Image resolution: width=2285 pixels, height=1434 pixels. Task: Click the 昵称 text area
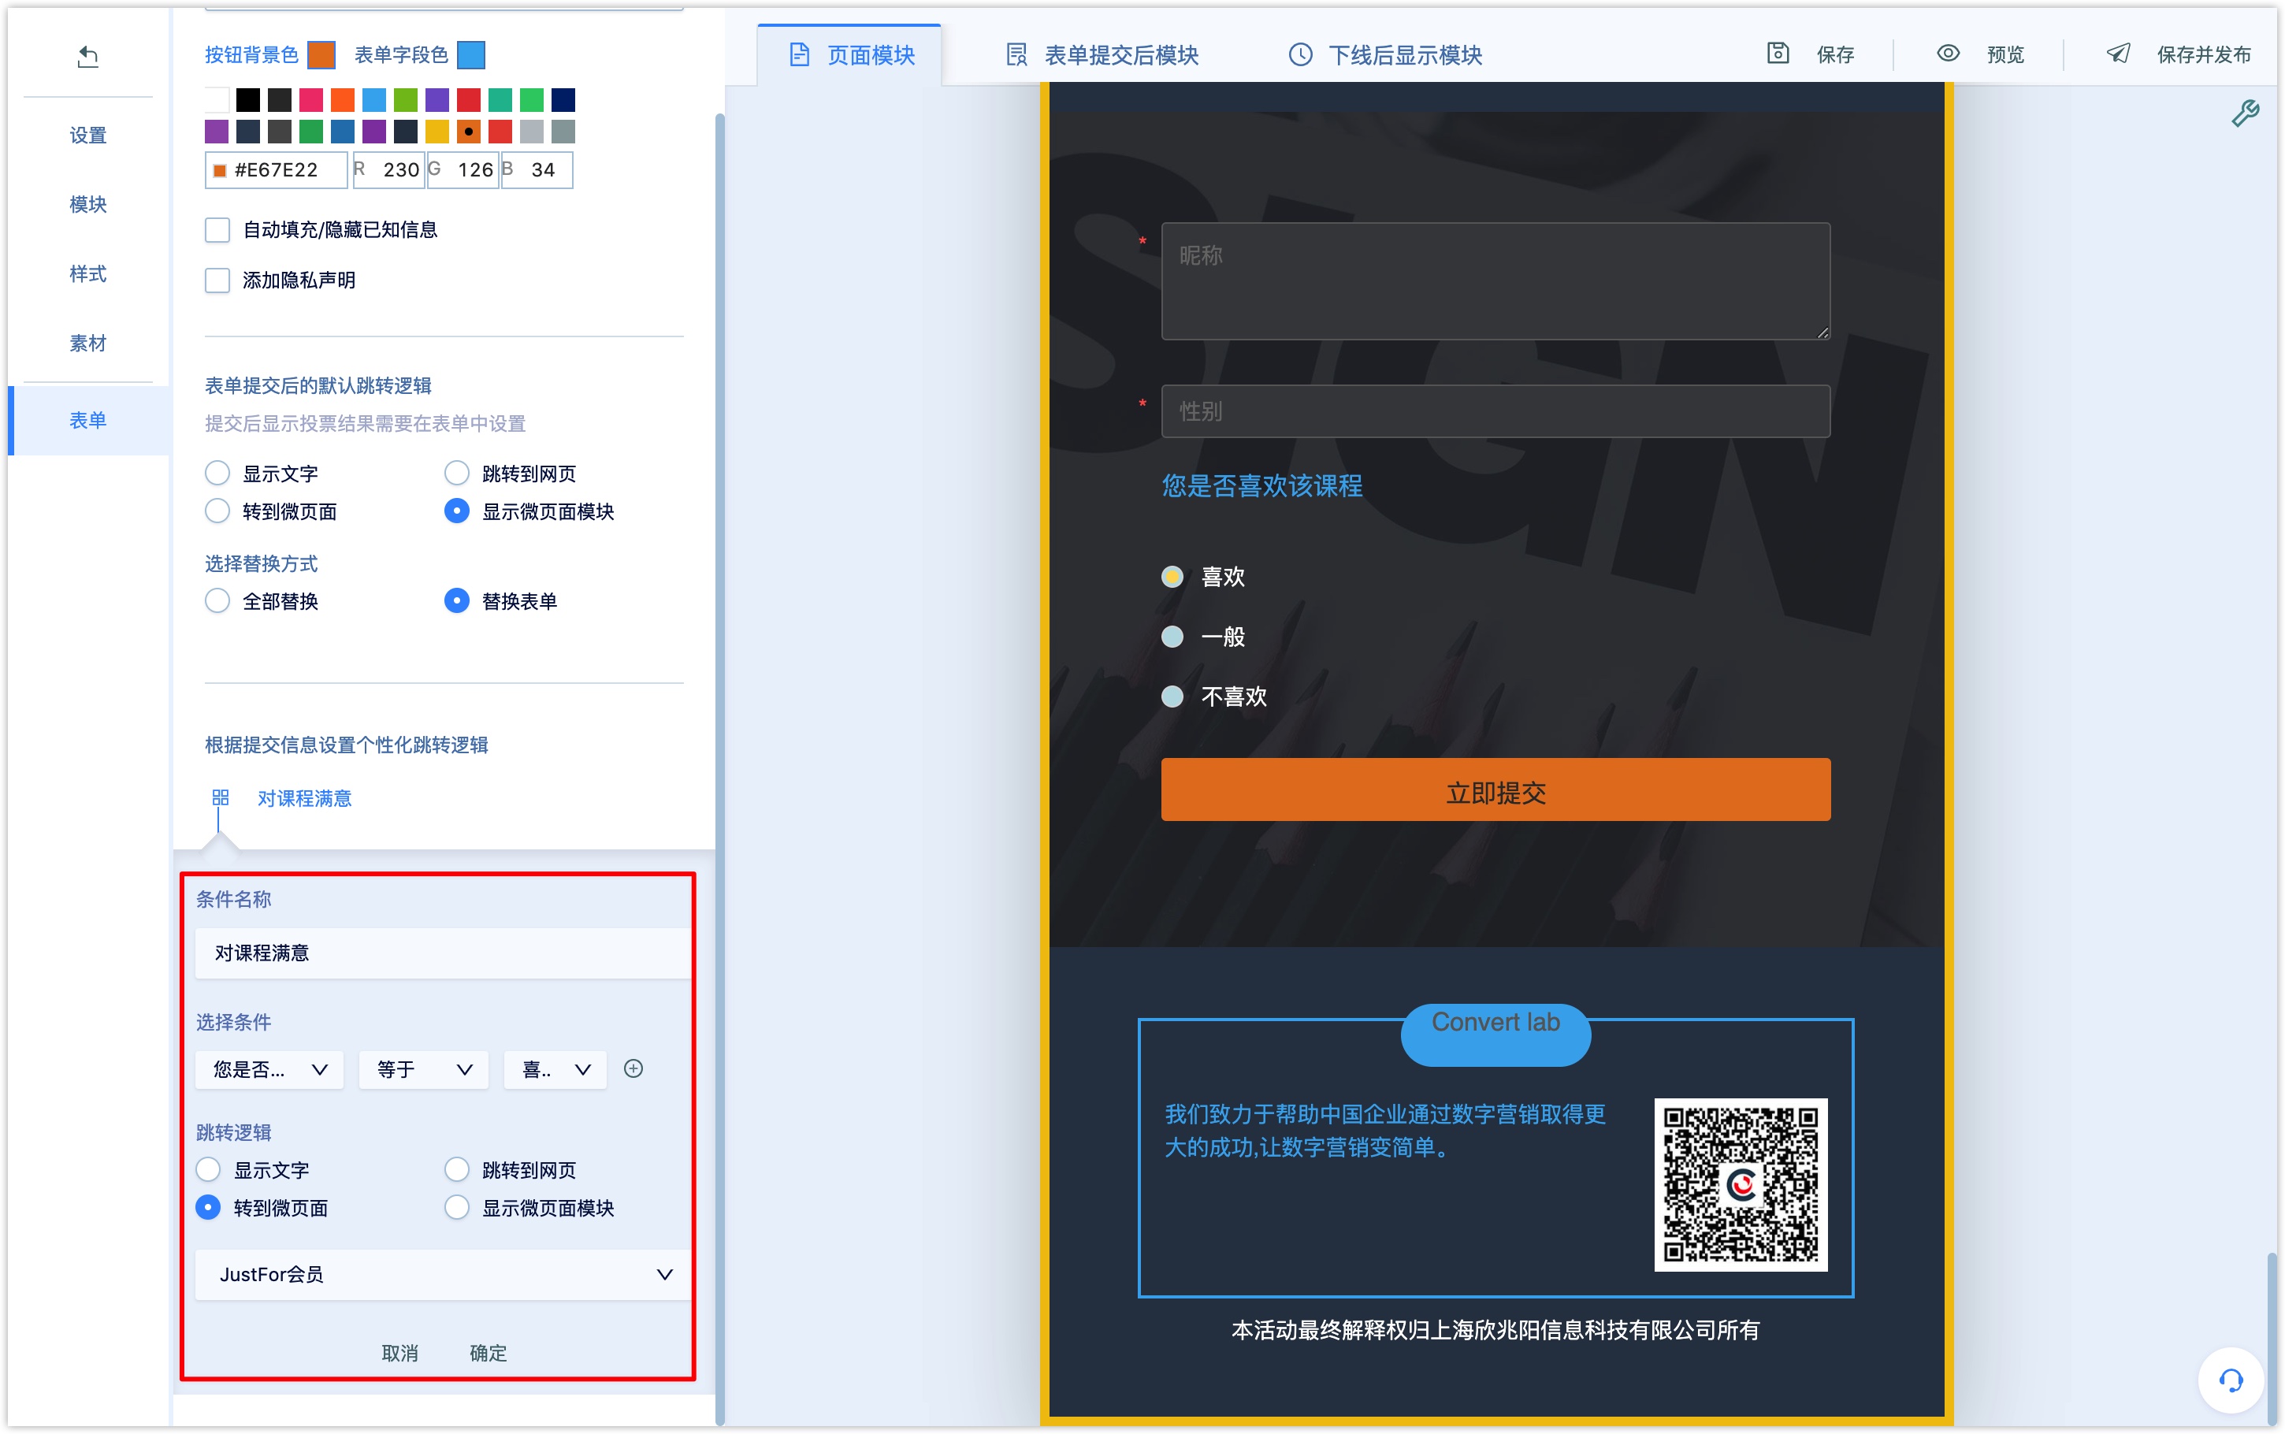(1495, 280)
